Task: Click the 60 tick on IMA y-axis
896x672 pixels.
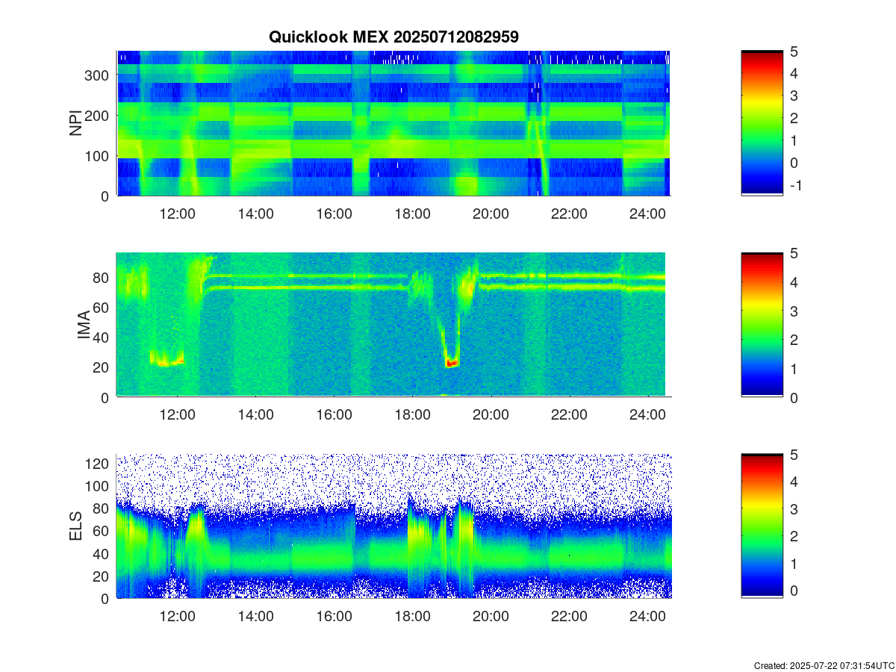Action: (x=102, y=308)
